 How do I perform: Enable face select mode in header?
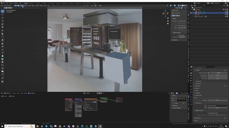[19, 6]
